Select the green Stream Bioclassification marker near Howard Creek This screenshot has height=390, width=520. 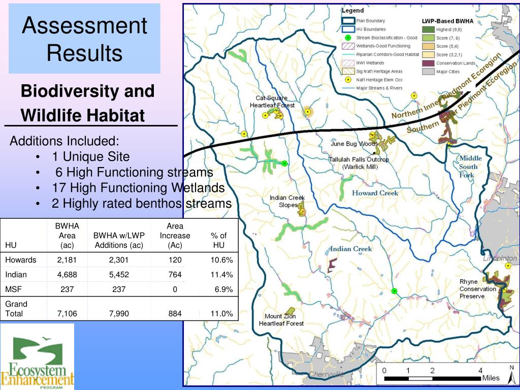click(x=284, y=164)
